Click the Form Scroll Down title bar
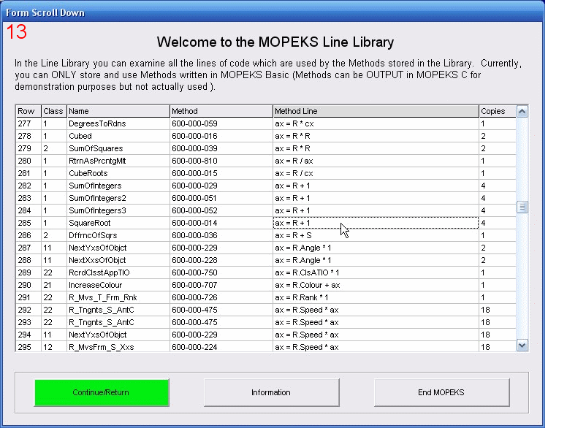The image size is (567, 431). pyautogui.click(x=273, y=12)
